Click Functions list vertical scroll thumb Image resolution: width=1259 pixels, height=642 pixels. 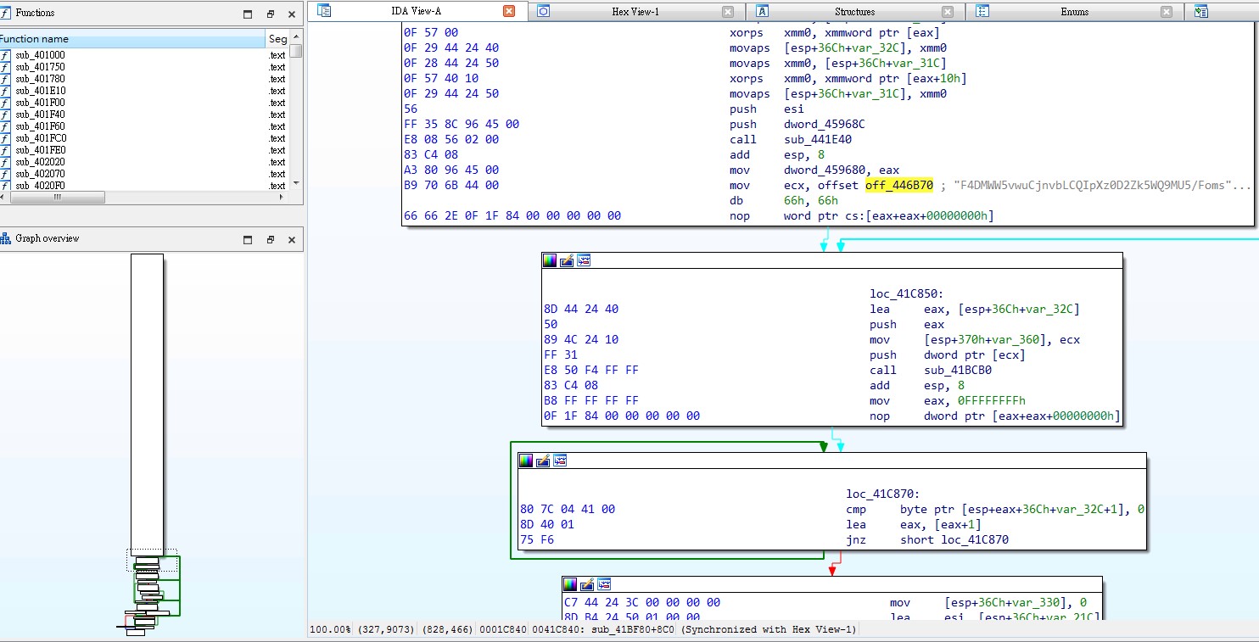(x=296, y=50)
